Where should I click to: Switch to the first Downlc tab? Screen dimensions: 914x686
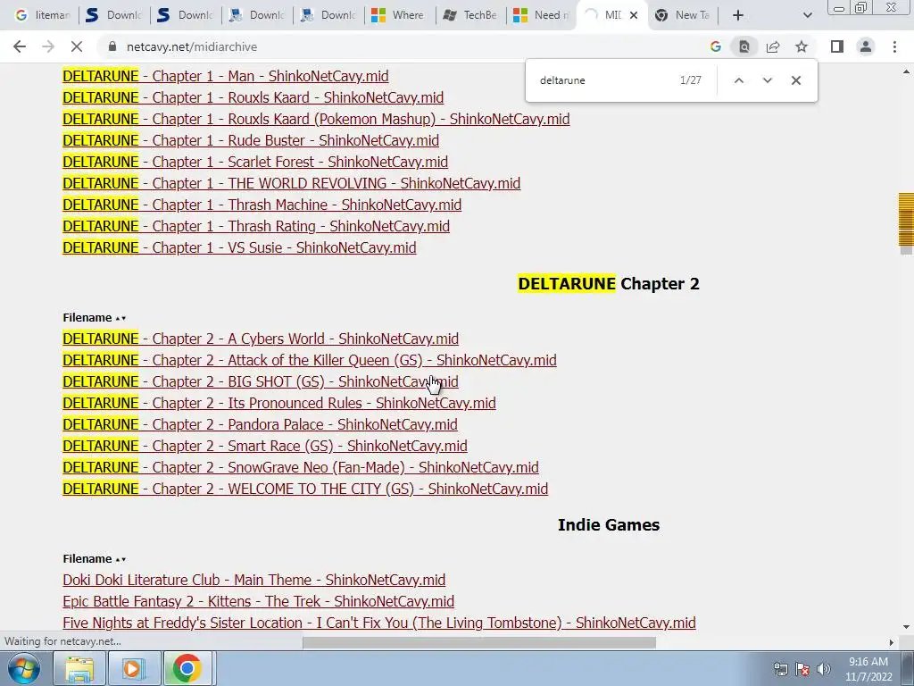coord(114,15)
